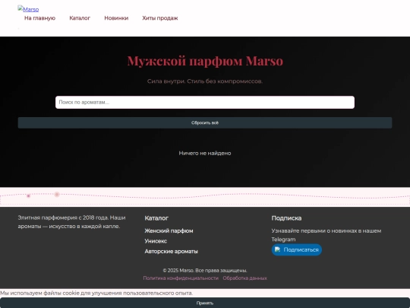Click the Элитная парфюмерия с 2018 года text
Screen dimensions: 410x308
pyautogui.click(x=71, y=222)
